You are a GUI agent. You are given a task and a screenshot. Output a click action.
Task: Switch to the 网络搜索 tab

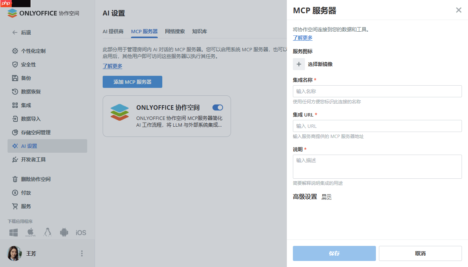(x=174, y=31)
